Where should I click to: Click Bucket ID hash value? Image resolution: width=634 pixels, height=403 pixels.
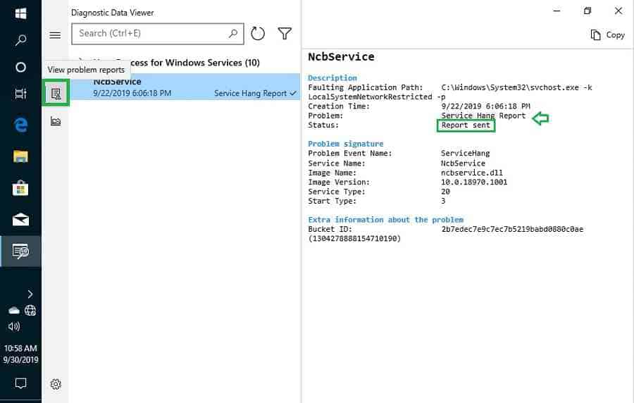512,229
